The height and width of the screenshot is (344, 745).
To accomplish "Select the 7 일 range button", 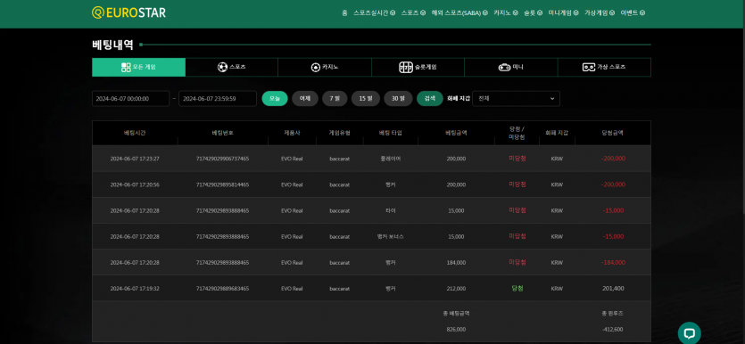I will (335, 99).
